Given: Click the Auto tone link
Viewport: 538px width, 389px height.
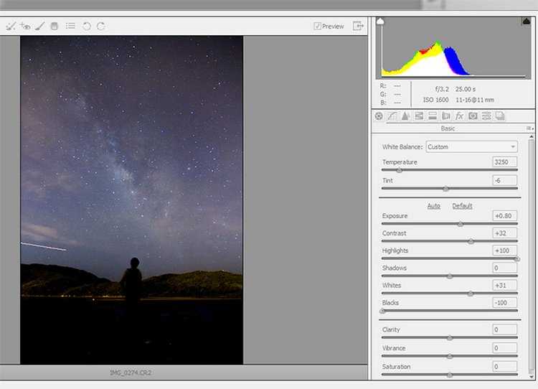Looking at the screenshot, I should [433, 206].
